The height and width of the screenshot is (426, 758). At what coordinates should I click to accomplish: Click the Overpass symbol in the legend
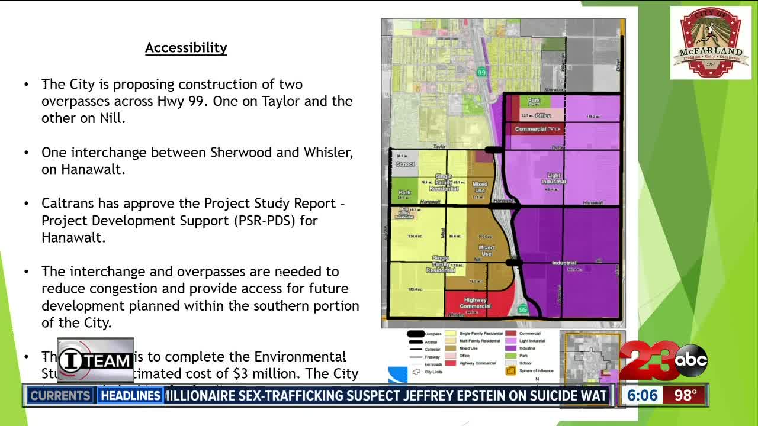pyautogui.click(x=416, y=334)
